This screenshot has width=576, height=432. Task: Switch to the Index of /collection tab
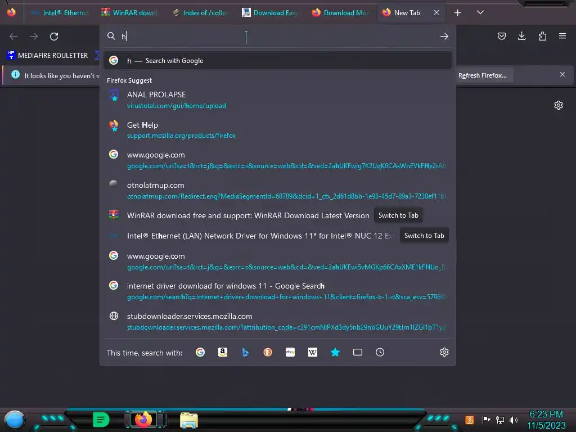[200, 13]
